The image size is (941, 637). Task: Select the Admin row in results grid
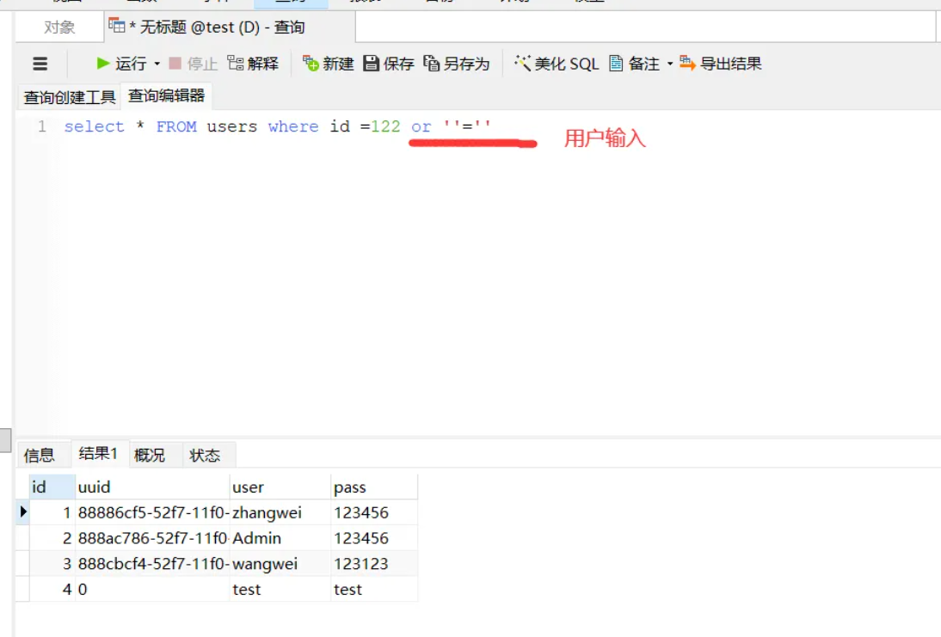[258, 538]
